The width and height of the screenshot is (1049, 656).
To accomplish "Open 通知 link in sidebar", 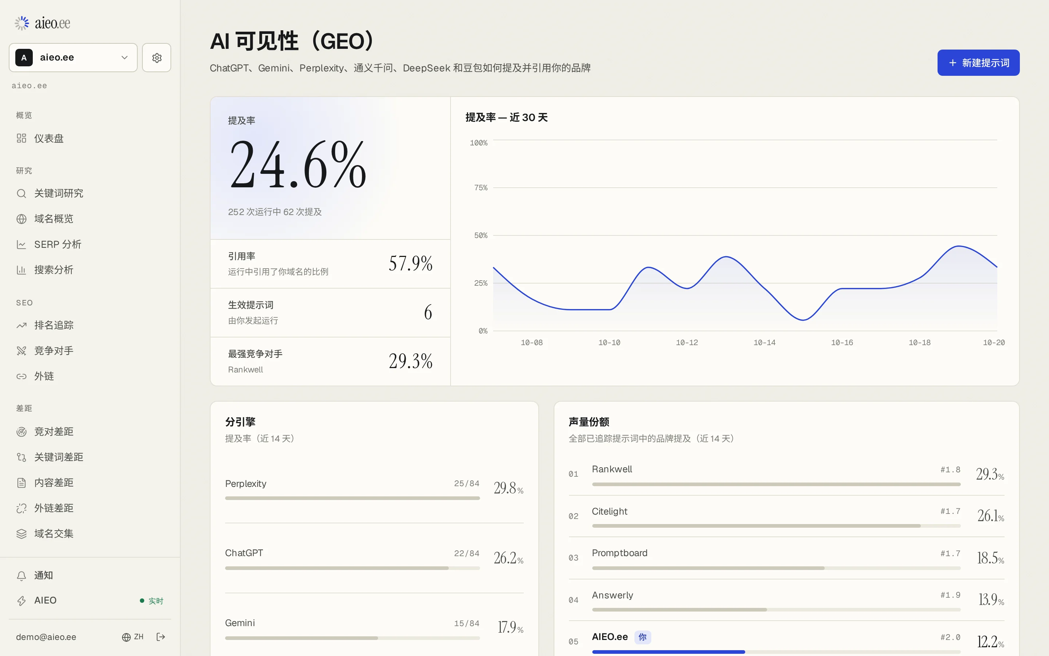I will [90, 575].
